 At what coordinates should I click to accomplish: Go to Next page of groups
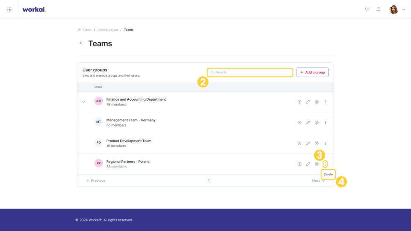point(318,181)
